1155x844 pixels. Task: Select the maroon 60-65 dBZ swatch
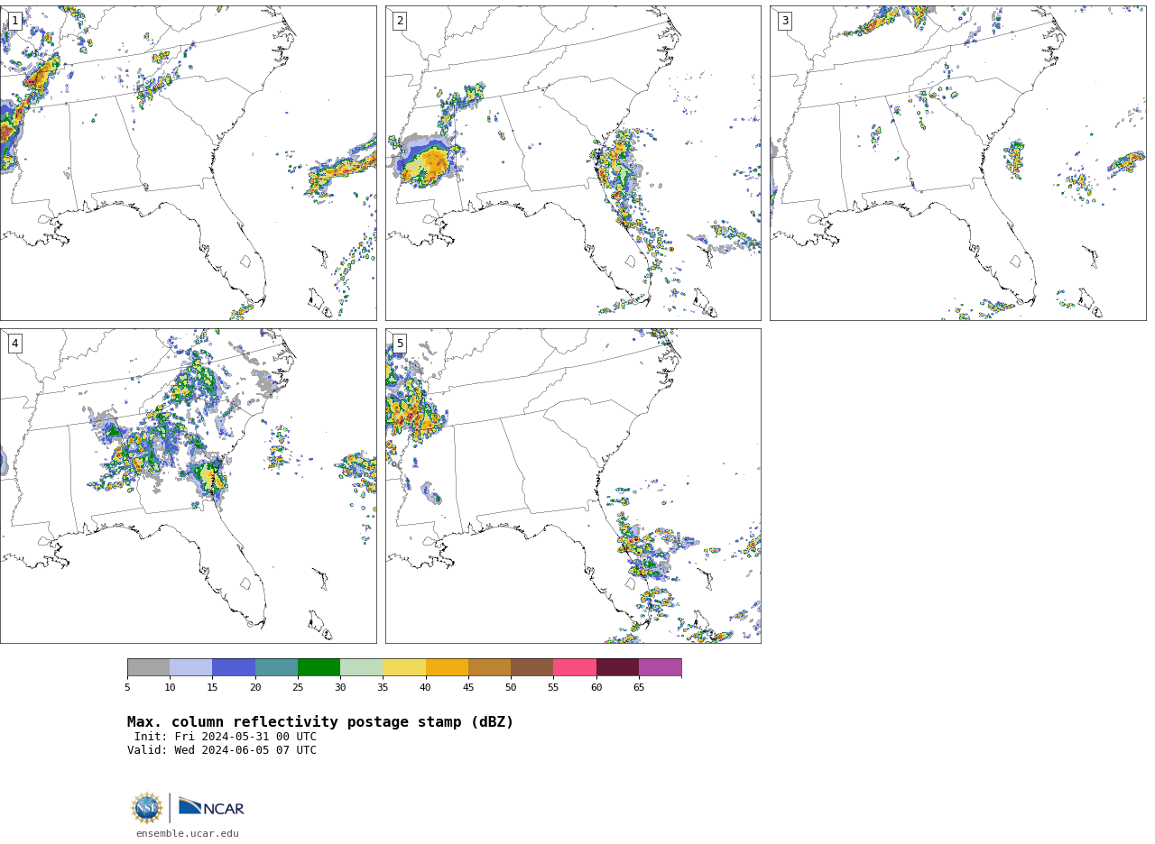(x=617, y=667)
